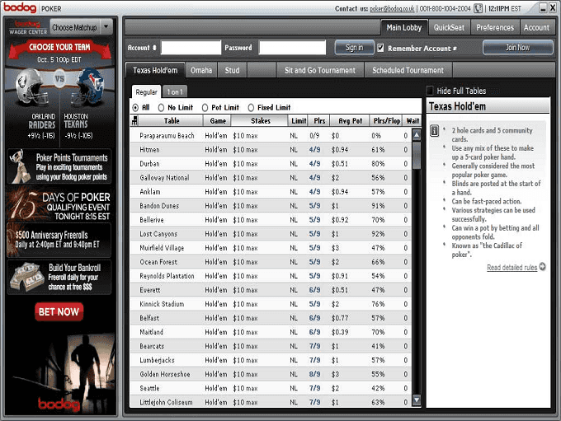The height and width of the screenshot is (421, 561).
Task: Select the Durban table row
Action: 271,164
